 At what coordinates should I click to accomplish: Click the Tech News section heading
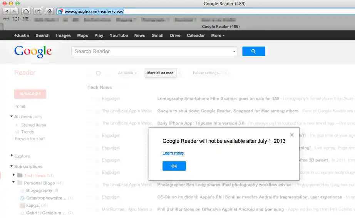pyautogui.click(x=100, y=88)
